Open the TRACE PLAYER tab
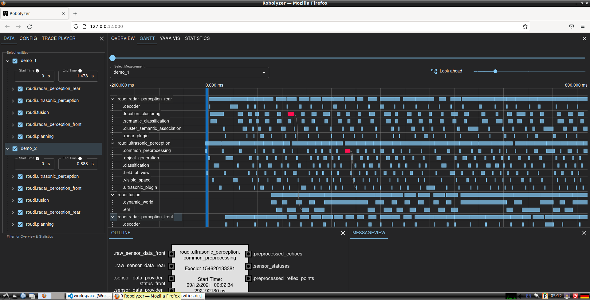 tap(59, 38)
